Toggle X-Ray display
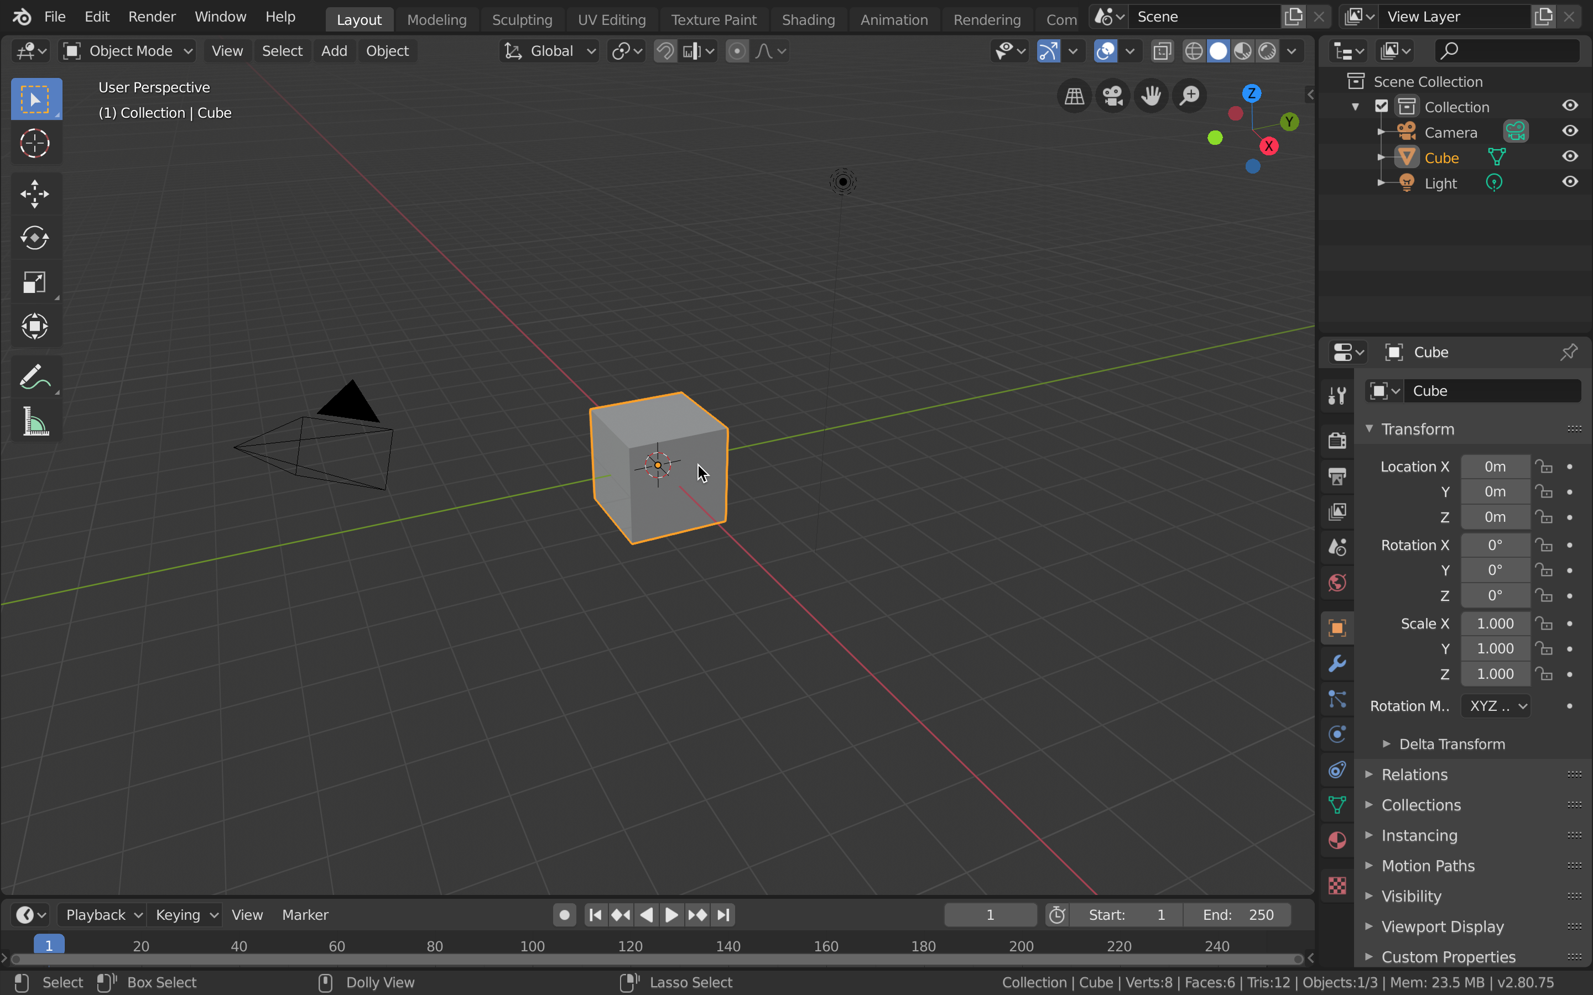Image resolution: width=1593 pixels, height=995 pixels. point(1163,51)
